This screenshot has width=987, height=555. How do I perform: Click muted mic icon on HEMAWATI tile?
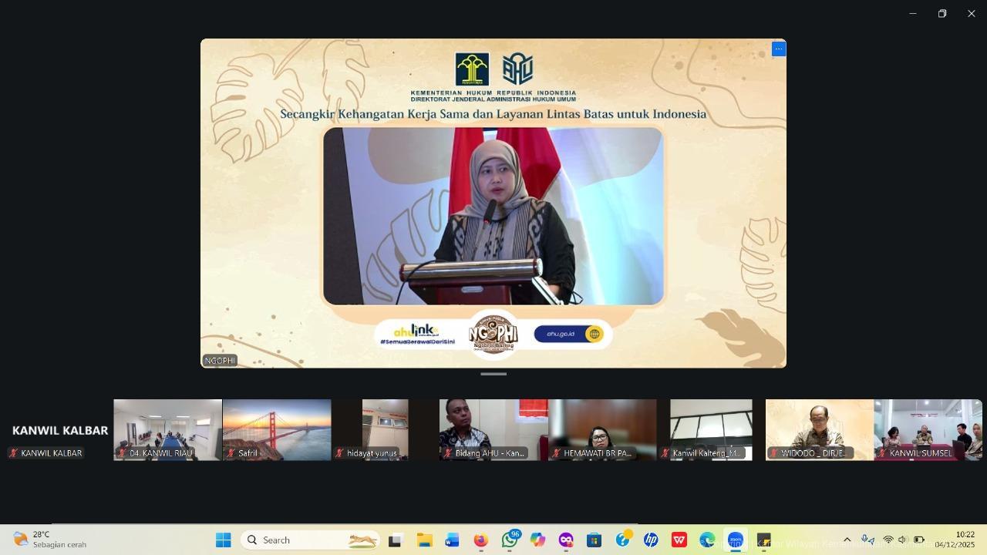556,453
